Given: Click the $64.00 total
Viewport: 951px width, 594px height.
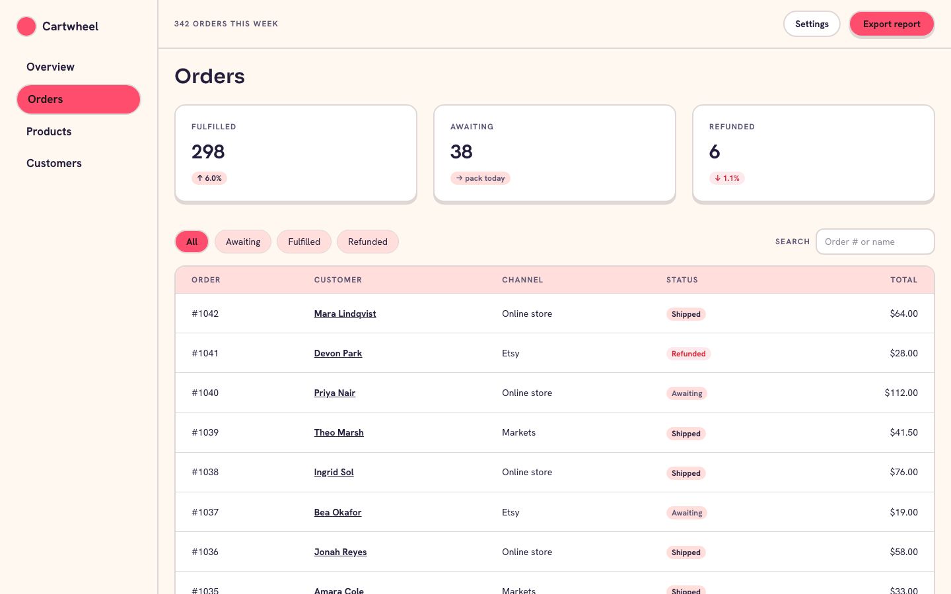Looking at the screenshot, I should coord(904,313).
